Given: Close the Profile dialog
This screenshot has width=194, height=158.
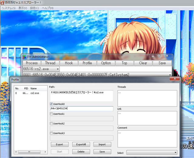Looking at the screenshot, I should [175, 79].
